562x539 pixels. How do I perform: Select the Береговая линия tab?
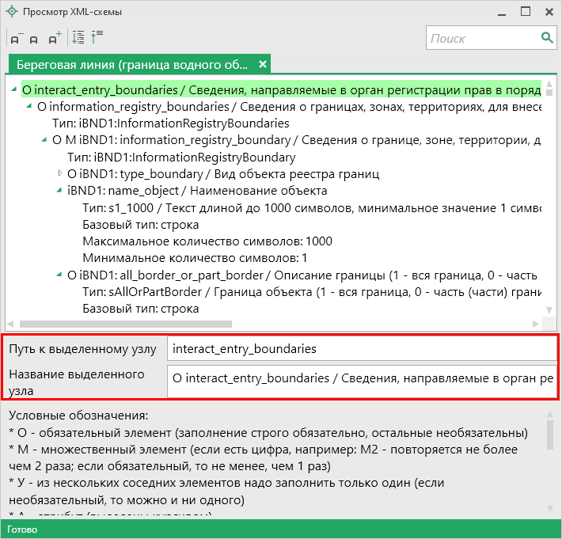pyautogui.click(x=132, y=64)
